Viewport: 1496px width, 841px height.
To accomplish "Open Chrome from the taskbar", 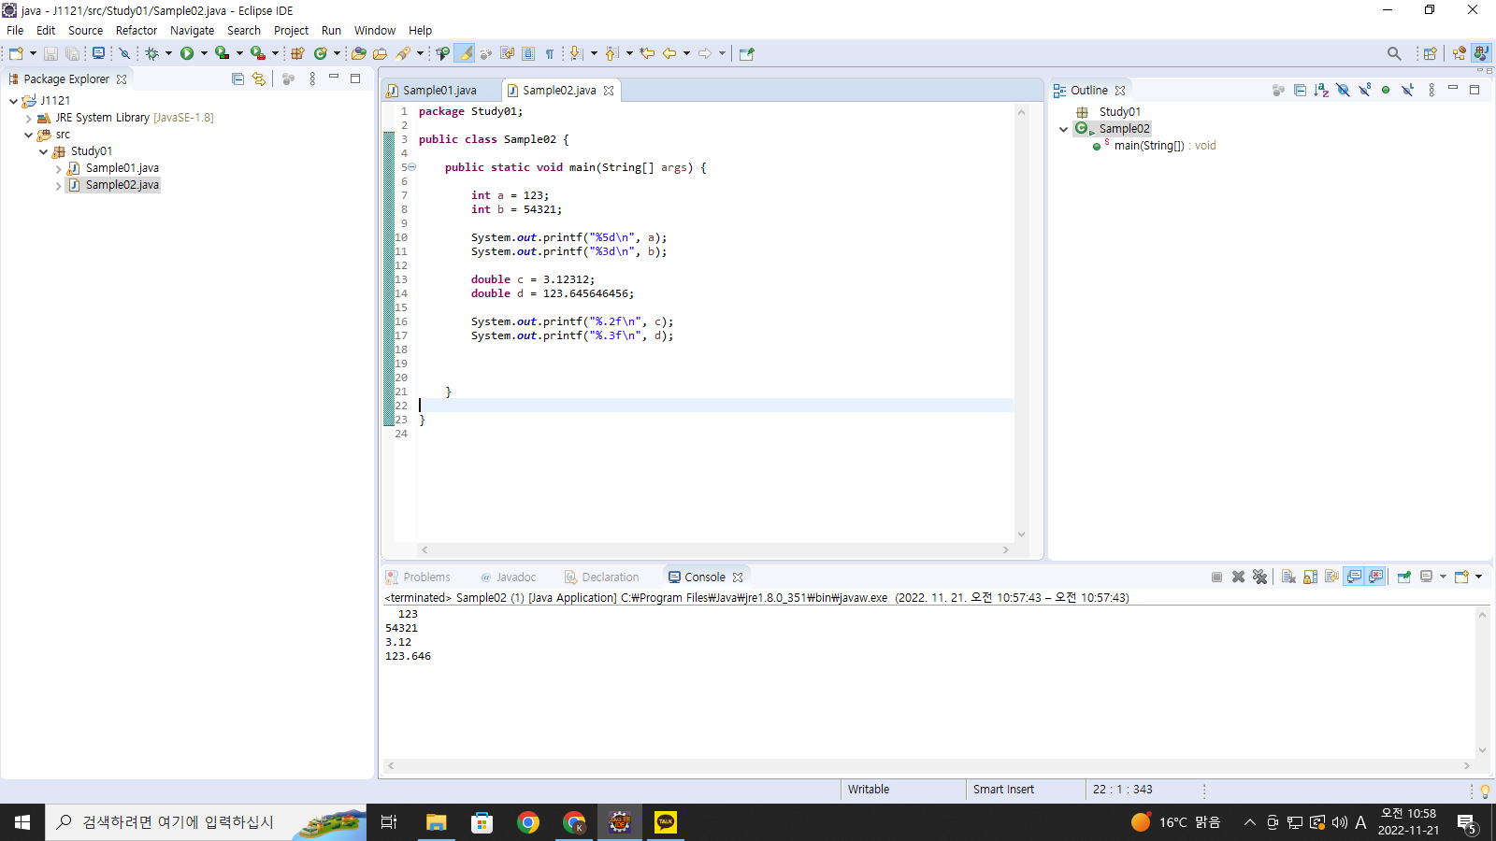I will 528,822.
